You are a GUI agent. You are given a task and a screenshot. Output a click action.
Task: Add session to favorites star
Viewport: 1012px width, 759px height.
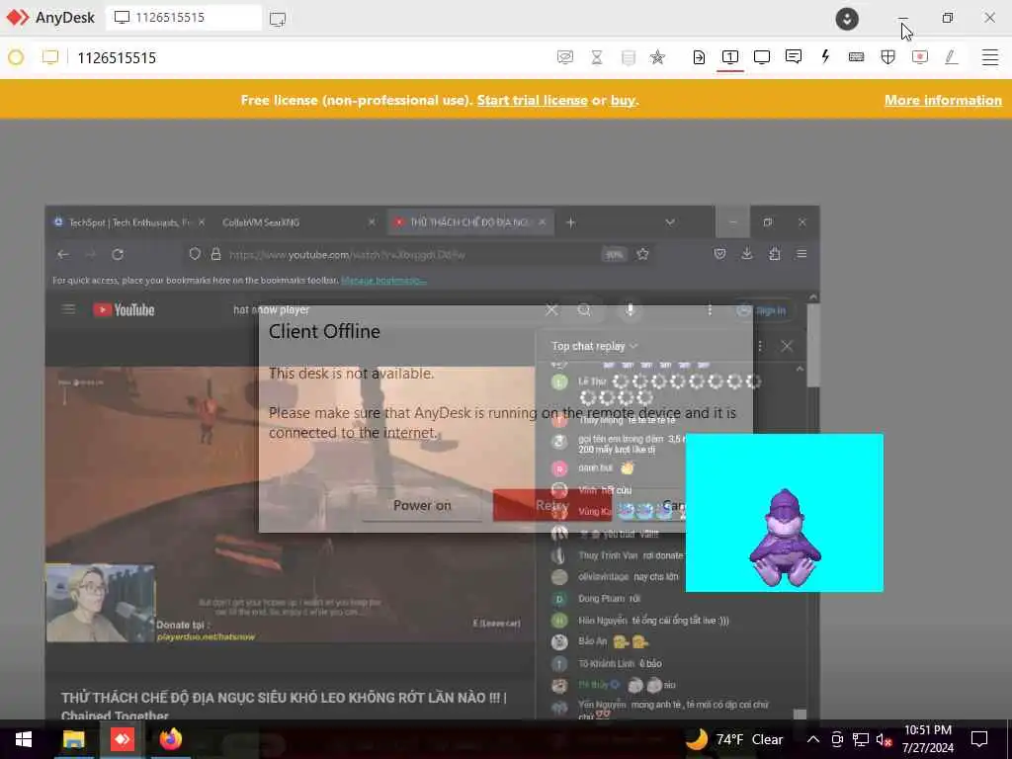point(657,57)
